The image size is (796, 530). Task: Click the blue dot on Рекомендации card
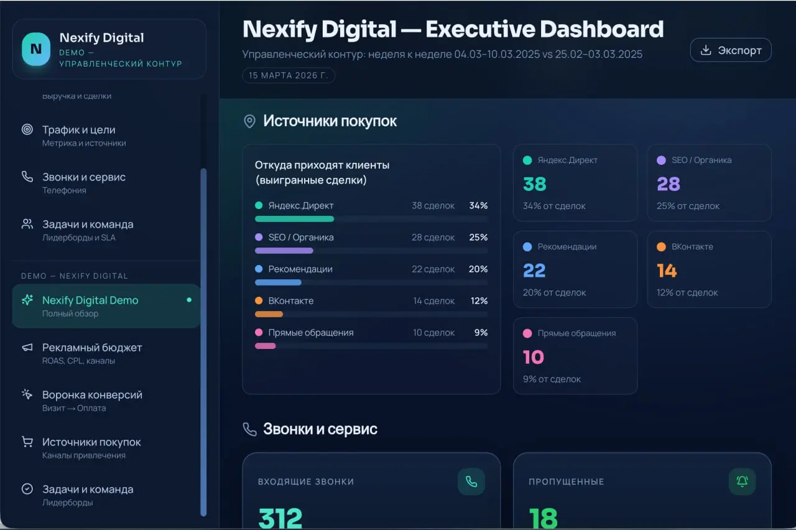click(527, 246)
